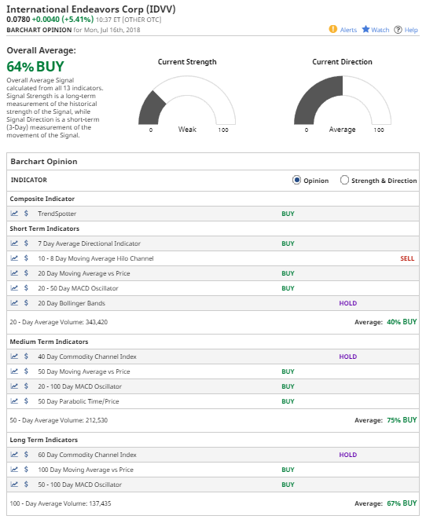Click the 7 Day Average Directional Indicator name
The width and height of the screenshot is (426, 523).
[89, 243]
